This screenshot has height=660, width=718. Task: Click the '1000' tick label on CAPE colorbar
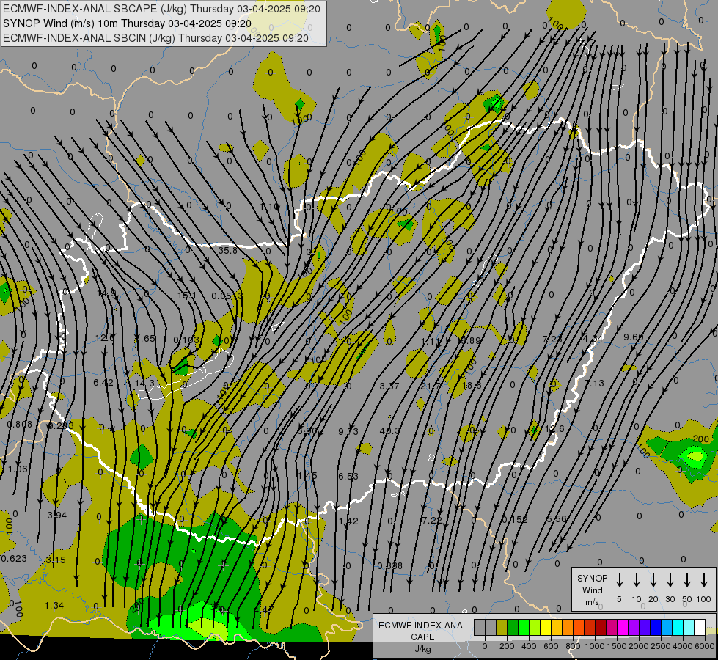tap(595, 646)
